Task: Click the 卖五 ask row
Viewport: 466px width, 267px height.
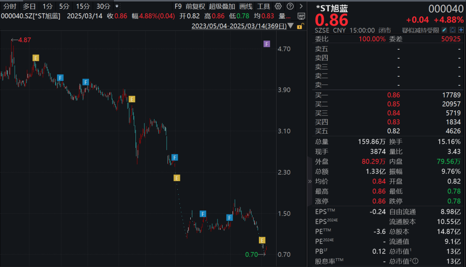Action: pos(387,49)
